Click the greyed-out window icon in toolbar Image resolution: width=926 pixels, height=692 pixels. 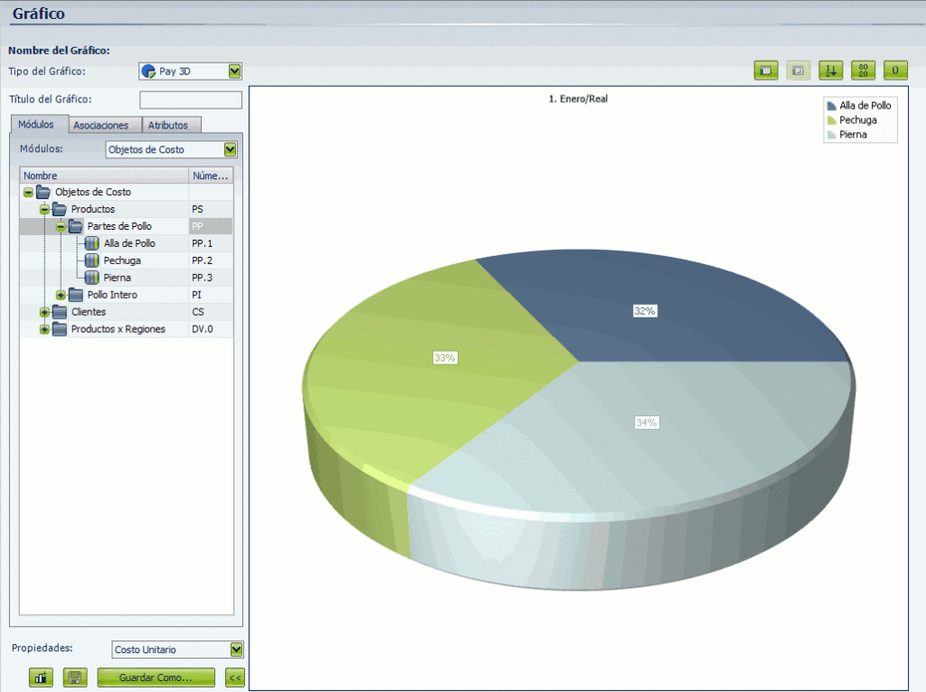click(x=798, y=70)
